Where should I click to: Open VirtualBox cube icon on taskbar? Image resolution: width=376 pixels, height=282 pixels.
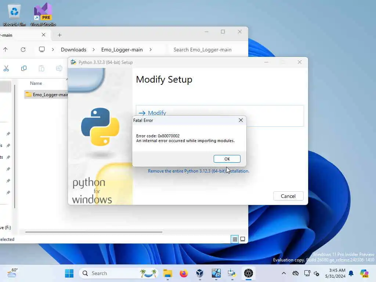coord(199,273)
